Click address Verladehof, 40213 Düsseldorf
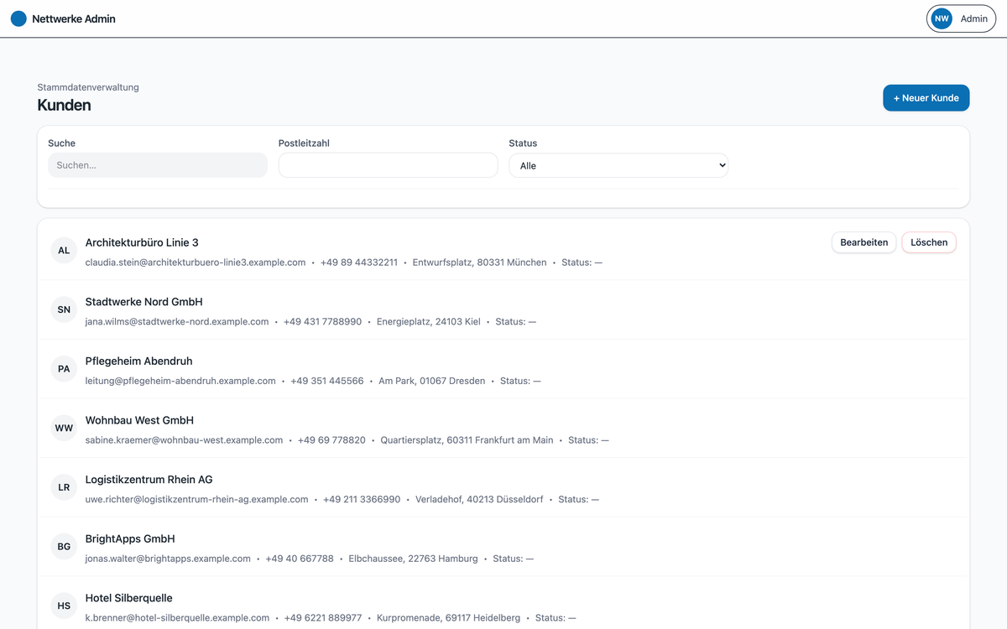The image size is (1007, 629). click(x=479, y=500)
